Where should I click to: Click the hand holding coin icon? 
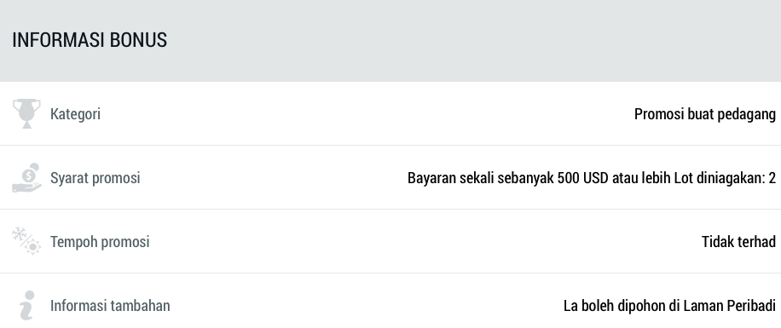(x=26, y=177)
